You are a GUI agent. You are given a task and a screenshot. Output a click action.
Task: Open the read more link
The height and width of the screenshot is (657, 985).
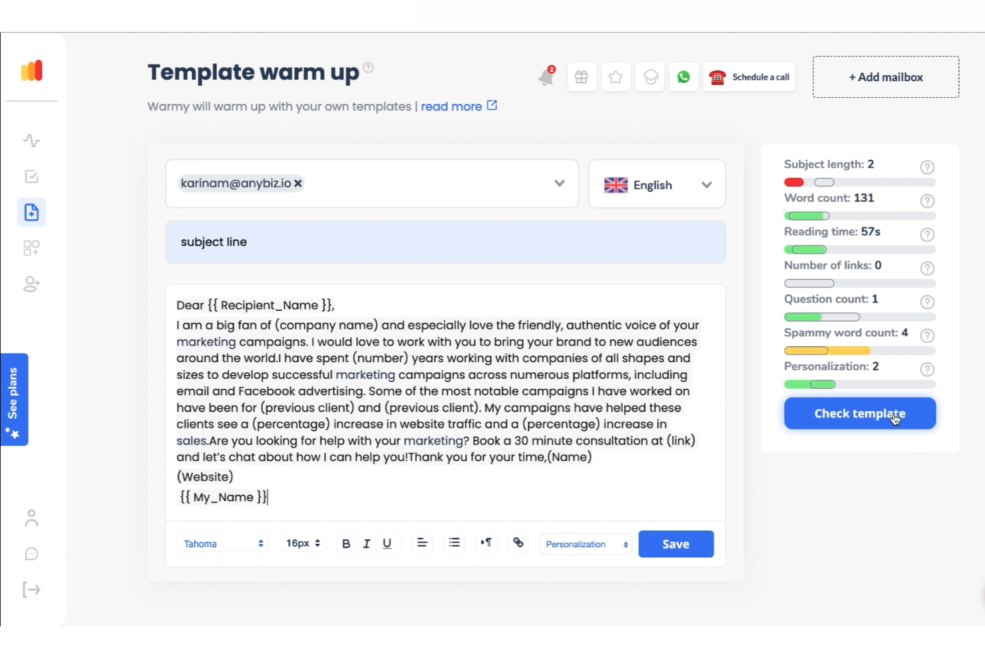click(x=451, y=106)
